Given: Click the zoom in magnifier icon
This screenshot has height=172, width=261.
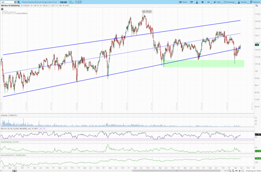Looking at the screenshot, I should pos(233,171).
